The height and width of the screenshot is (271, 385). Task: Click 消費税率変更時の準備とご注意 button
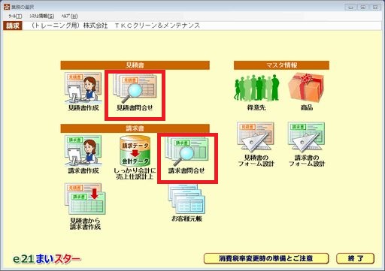pos(266,258)
